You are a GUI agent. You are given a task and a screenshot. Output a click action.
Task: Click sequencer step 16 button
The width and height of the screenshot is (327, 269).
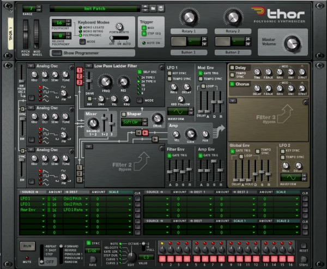tap(290, 259)
